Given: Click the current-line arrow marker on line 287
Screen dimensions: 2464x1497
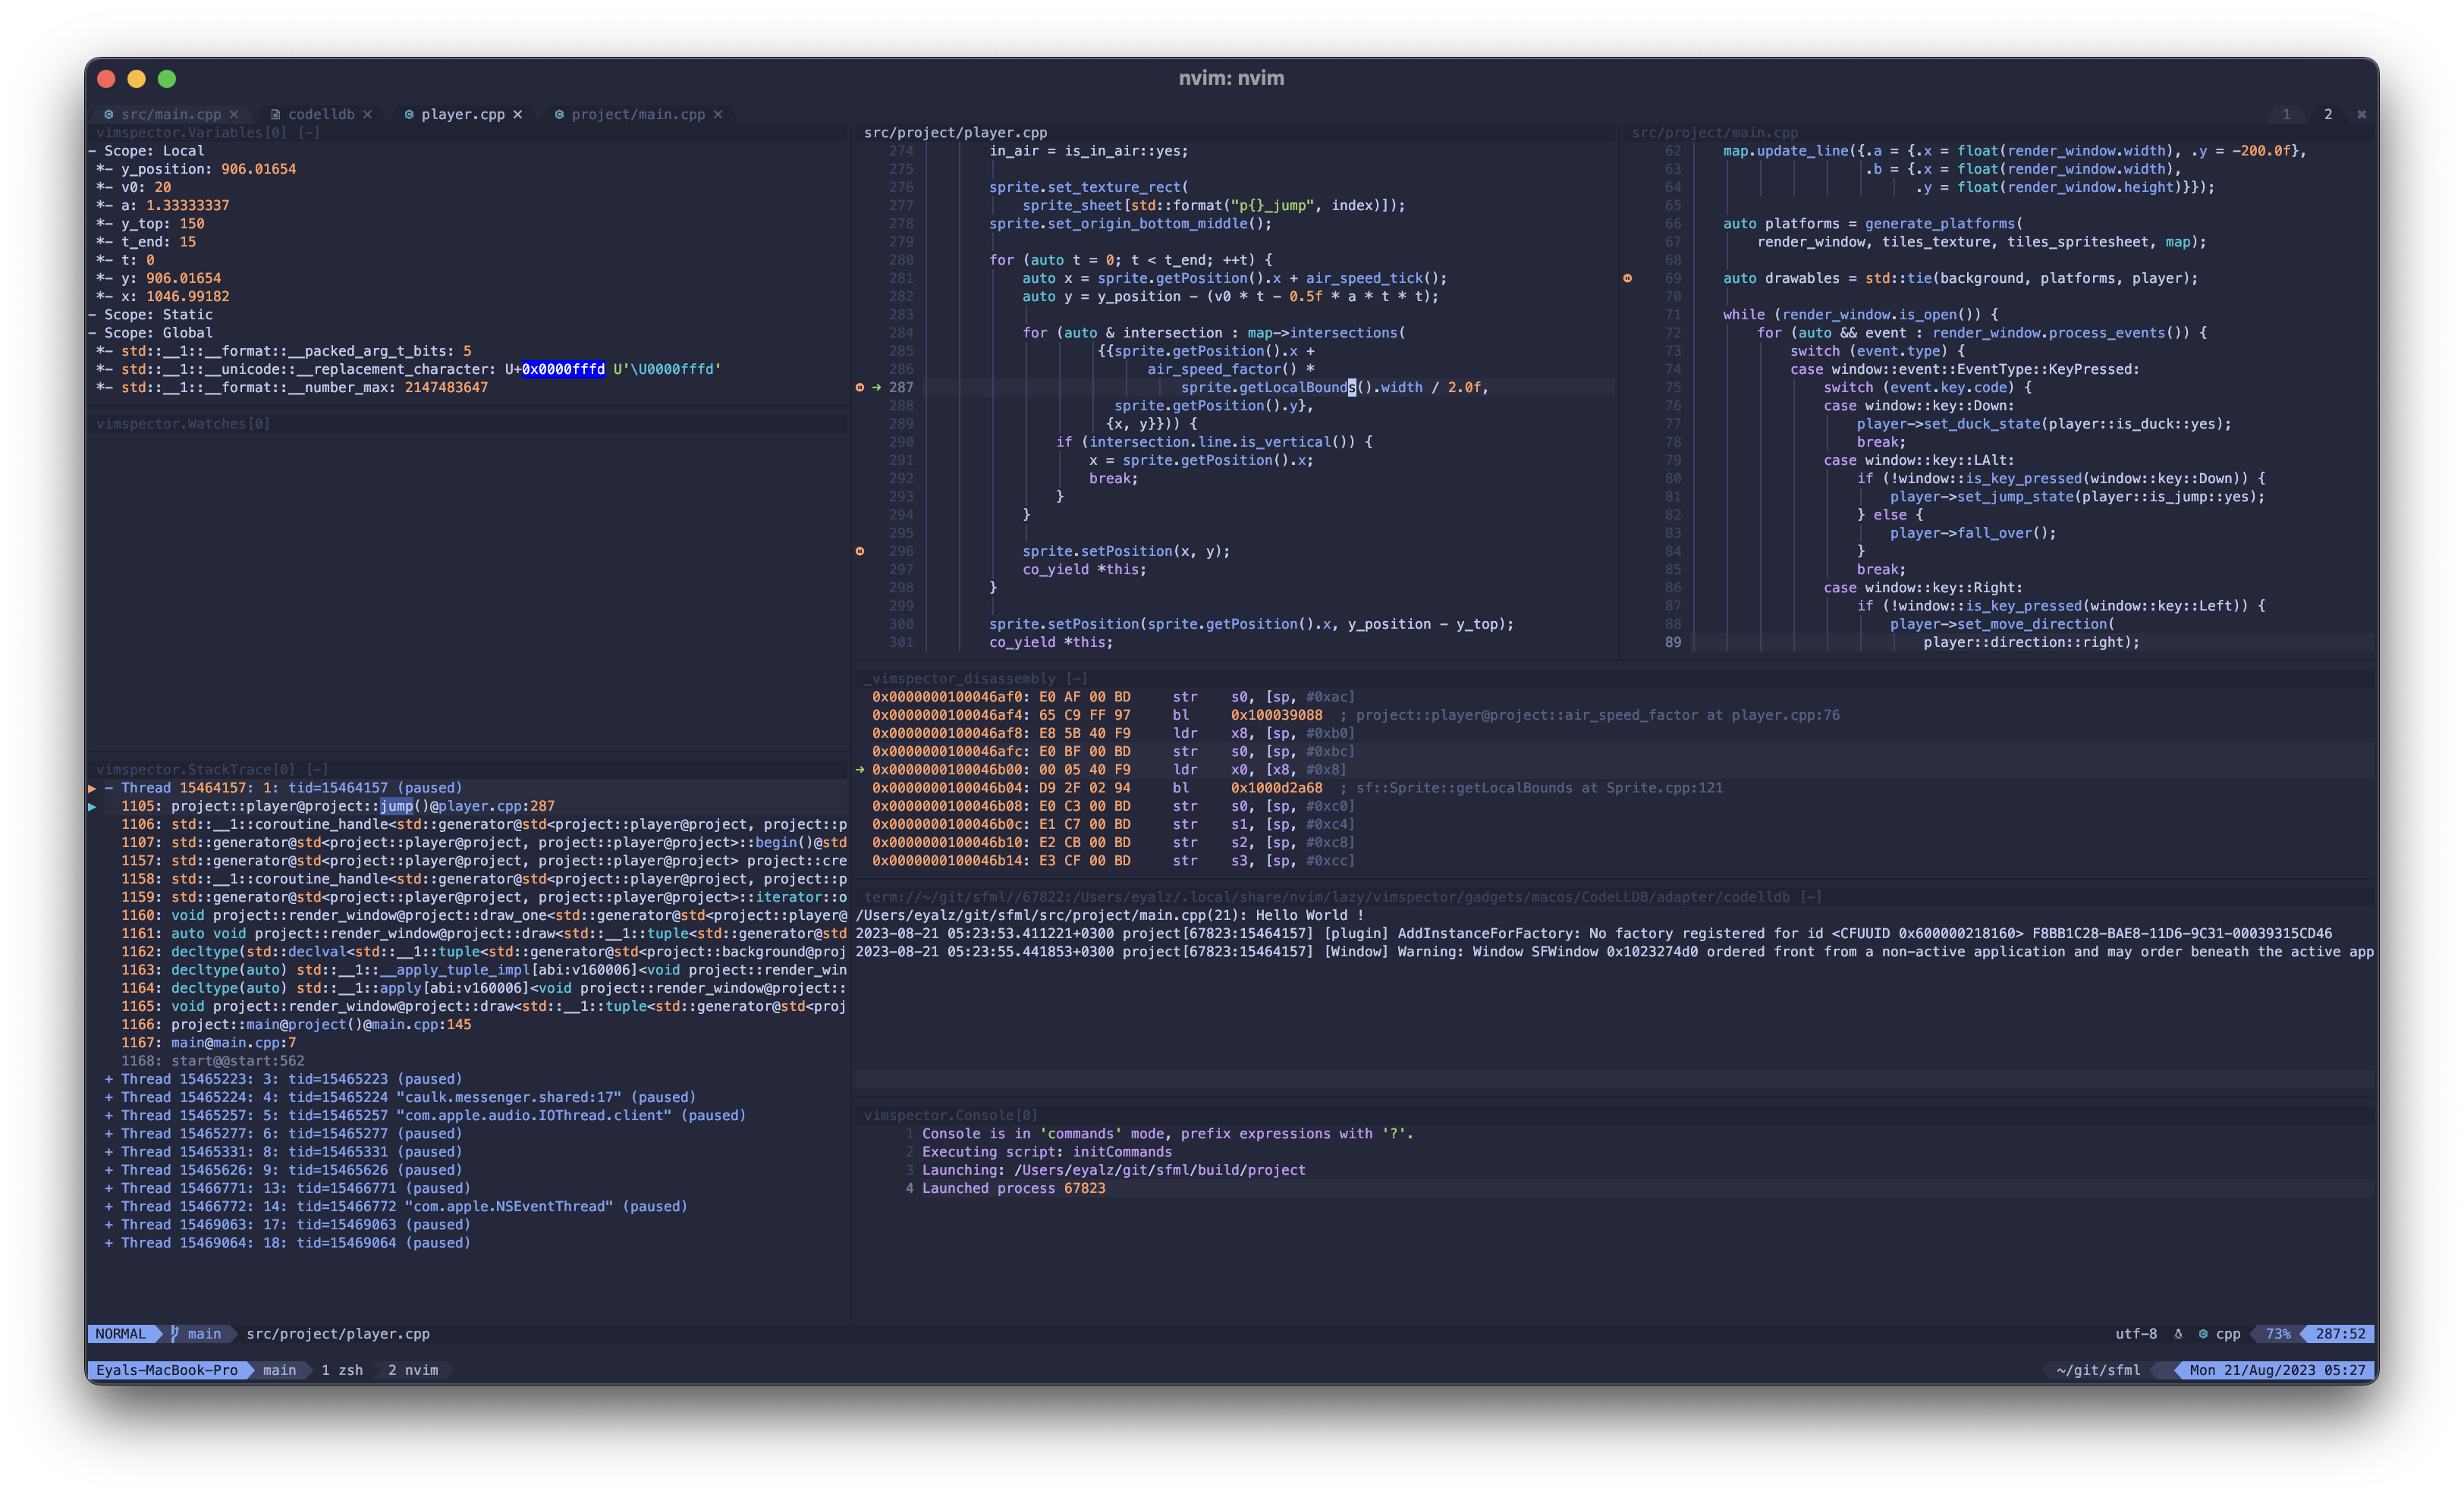Looking at the screenshot, I should coord(876,387).
